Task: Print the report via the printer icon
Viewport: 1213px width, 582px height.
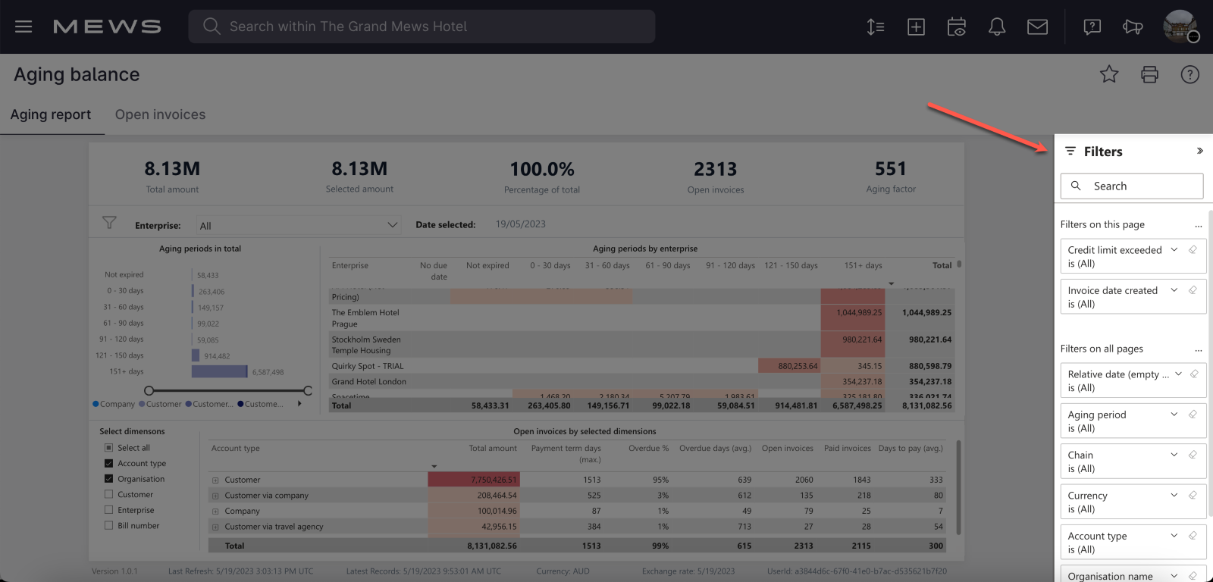Action: coord(1149,74)
